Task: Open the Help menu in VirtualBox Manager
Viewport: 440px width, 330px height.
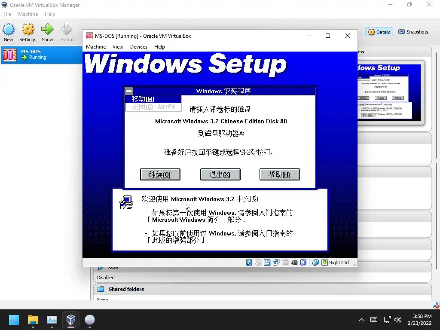Action: 50,14
